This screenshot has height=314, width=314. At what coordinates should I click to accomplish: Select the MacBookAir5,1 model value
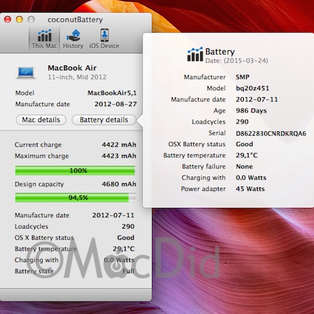click(x=112, y=93)
